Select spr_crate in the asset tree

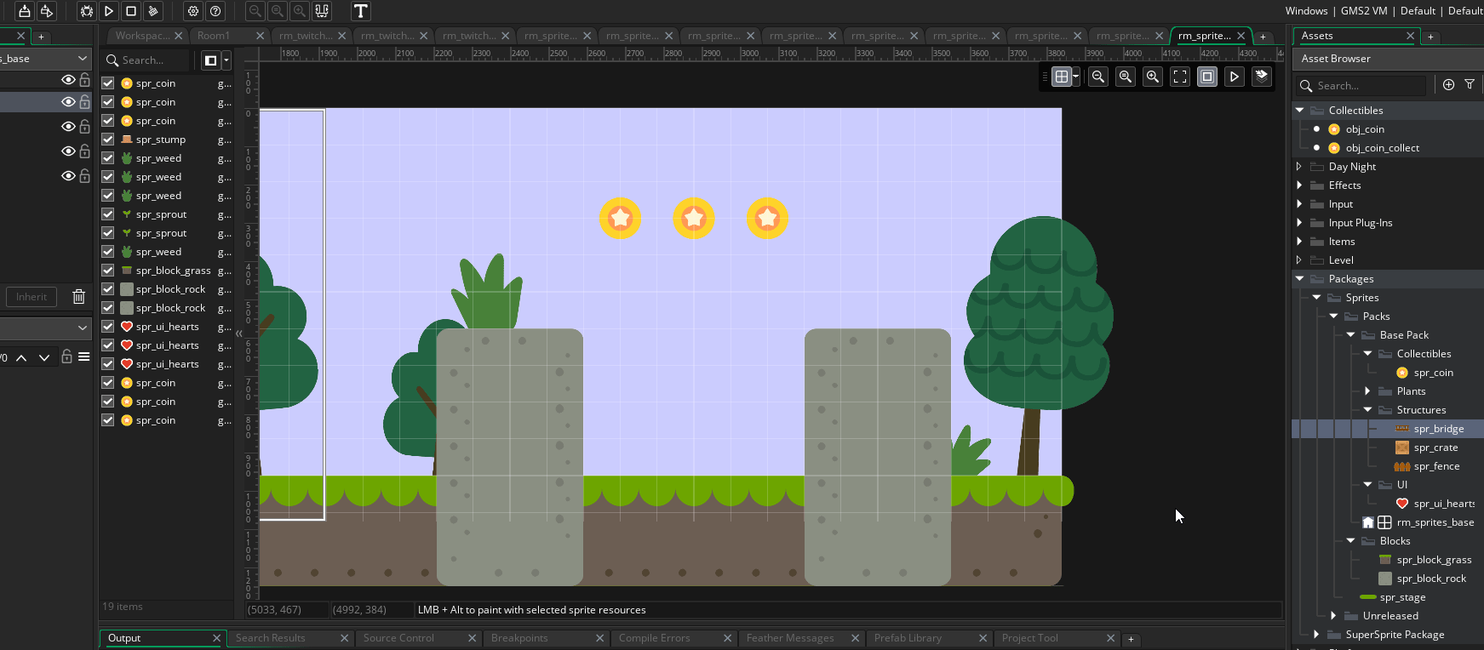(x=1435, y=448)
